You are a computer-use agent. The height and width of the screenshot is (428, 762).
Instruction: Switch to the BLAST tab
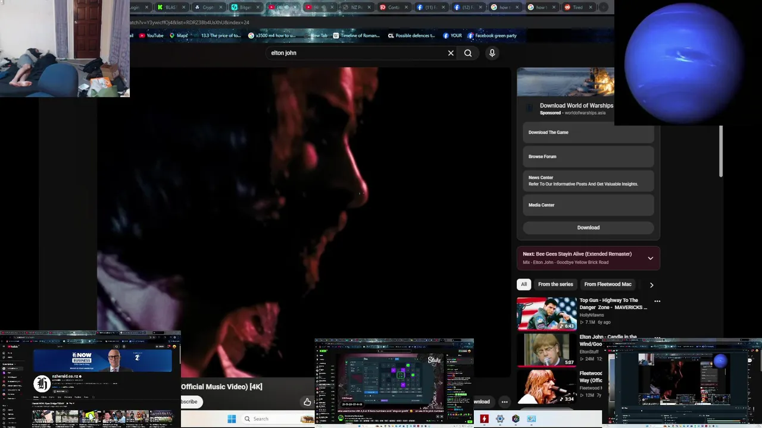pyautogui.click(x=170, y=7)
